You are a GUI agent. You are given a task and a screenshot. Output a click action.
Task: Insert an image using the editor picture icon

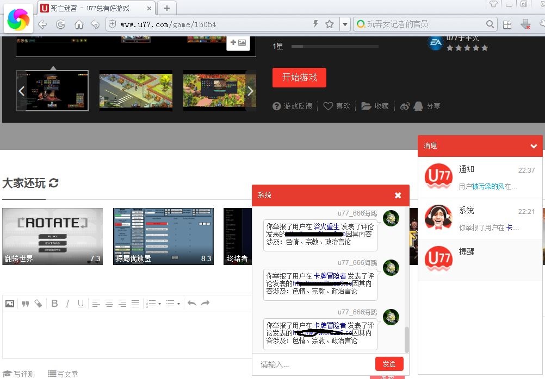tap(10, 304)
